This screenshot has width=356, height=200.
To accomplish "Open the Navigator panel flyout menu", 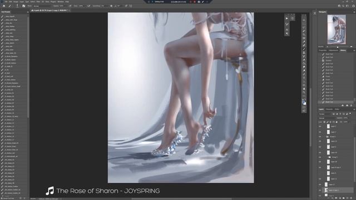I will (354, 12).
